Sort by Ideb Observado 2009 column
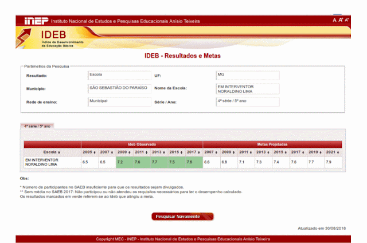The width and height of the screenshot is (367, 243). 124,152
